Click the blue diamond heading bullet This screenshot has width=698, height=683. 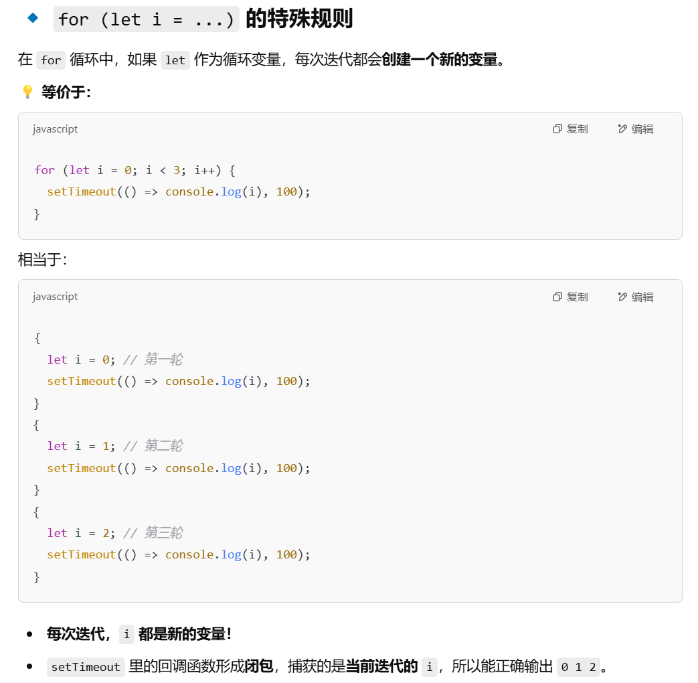tap(33, 18)
